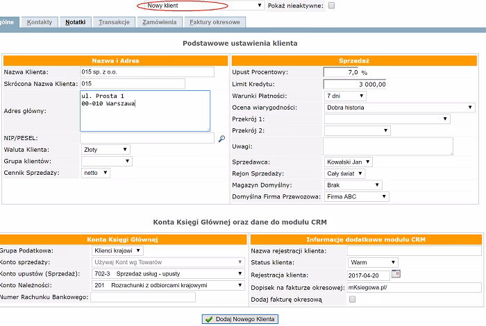This screenshot has width=486, height=326.
Task: Click into the Nazwa Klienta field
Action: coord(147,72)
